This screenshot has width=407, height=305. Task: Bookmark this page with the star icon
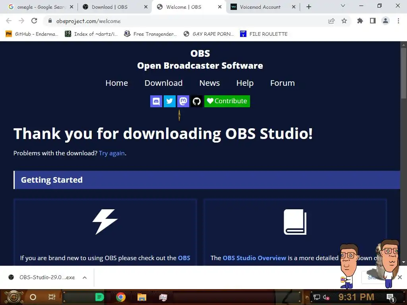(344, 21)
